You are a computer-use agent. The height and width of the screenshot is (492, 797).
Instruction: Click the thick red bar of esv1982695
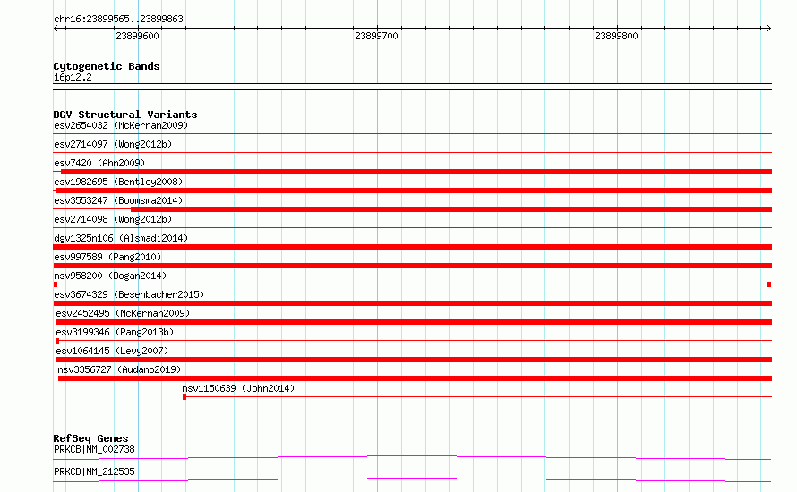pyautogui.click(x=415, y=191)
